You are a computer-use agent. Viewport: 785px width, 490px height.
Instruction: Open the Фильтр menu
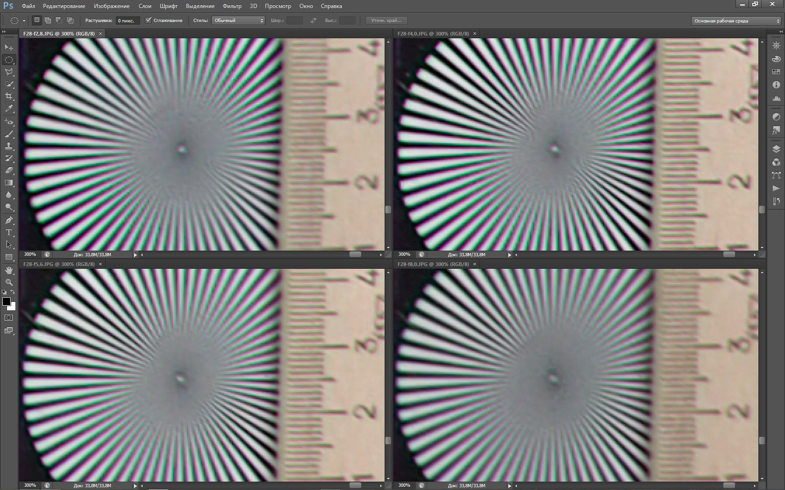click(232, 6)
